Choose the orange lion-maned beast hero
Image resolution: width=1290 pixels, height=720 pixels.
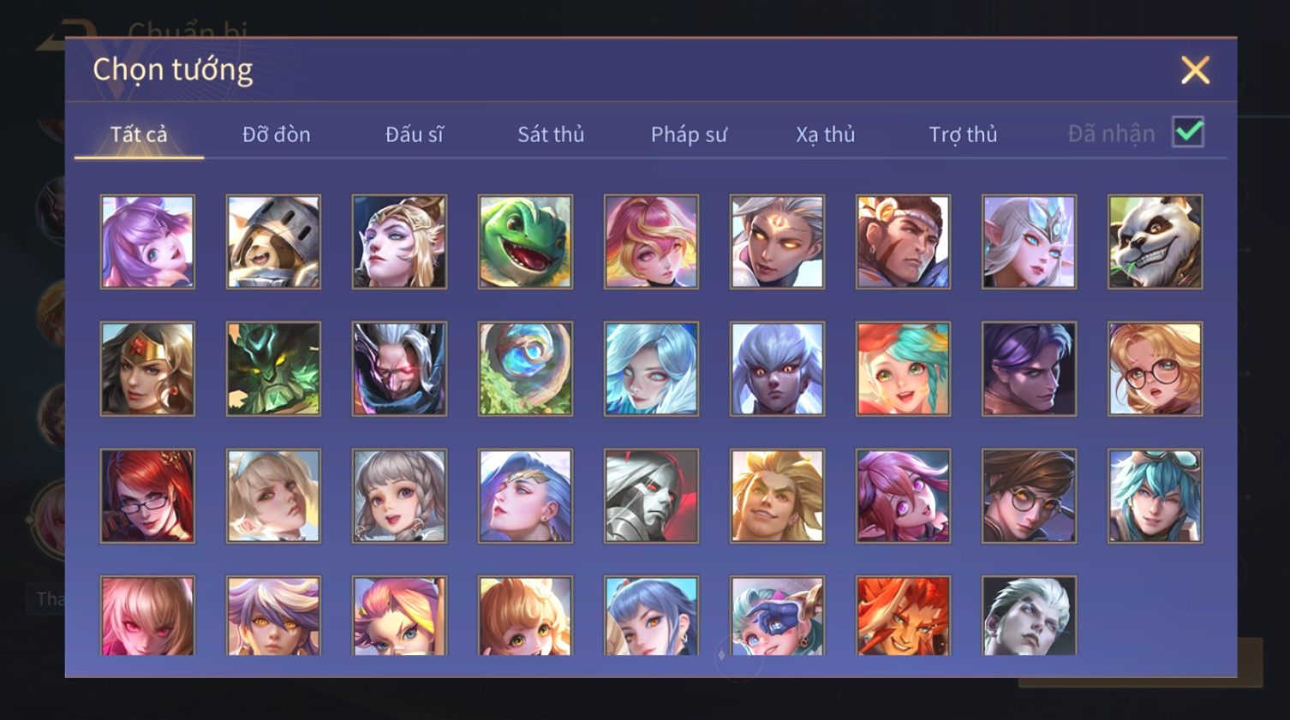pyautogui.click(x=903, y=616)
